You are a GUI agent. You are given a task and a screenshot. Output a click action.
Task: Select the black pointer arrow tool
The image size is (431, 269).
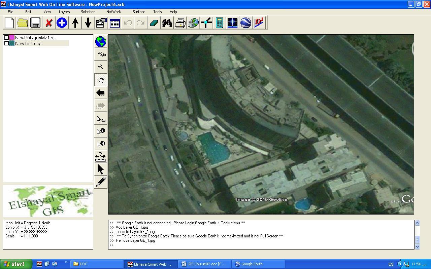(x=101, y=169)
